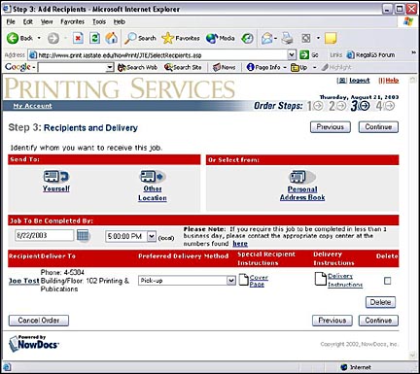This screenshot has width=420, height=374.
Task: Click the yellow note icon in toolbar
Action: click(x=331, y=38)
